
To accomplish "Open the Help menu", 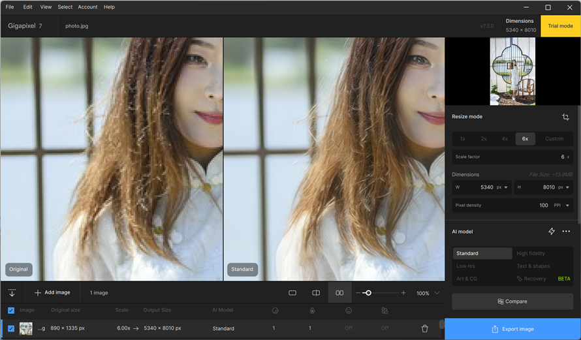I will tap(109, 7).
